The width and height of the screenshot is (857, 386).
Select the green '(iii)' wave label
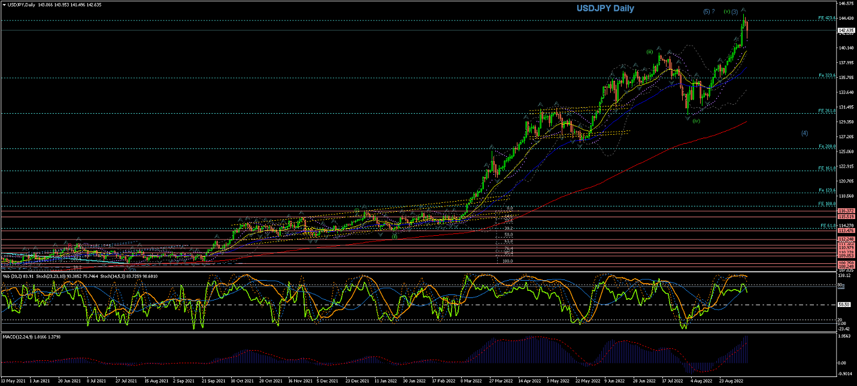(x=649, y=52)
